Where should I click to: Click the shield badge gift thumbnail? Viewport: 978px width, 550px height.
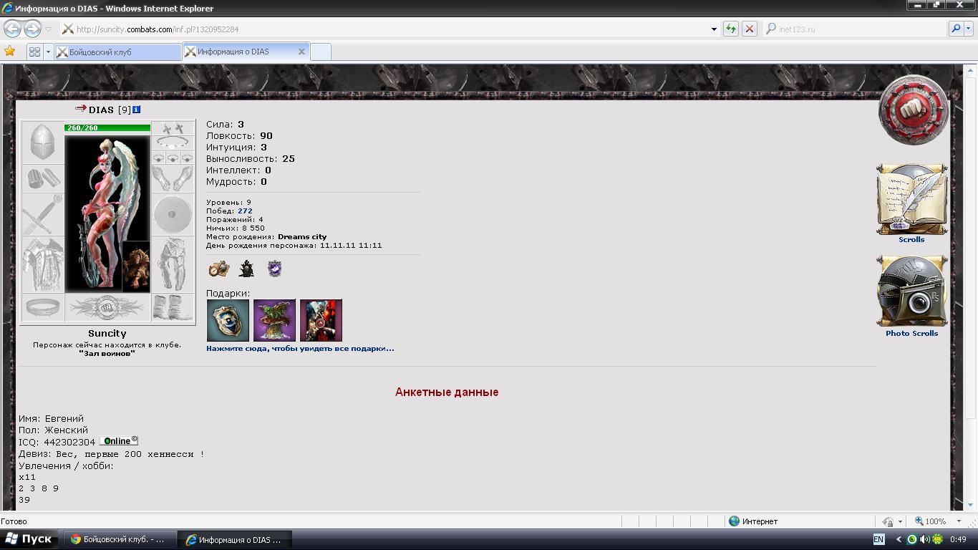[228, 320]
